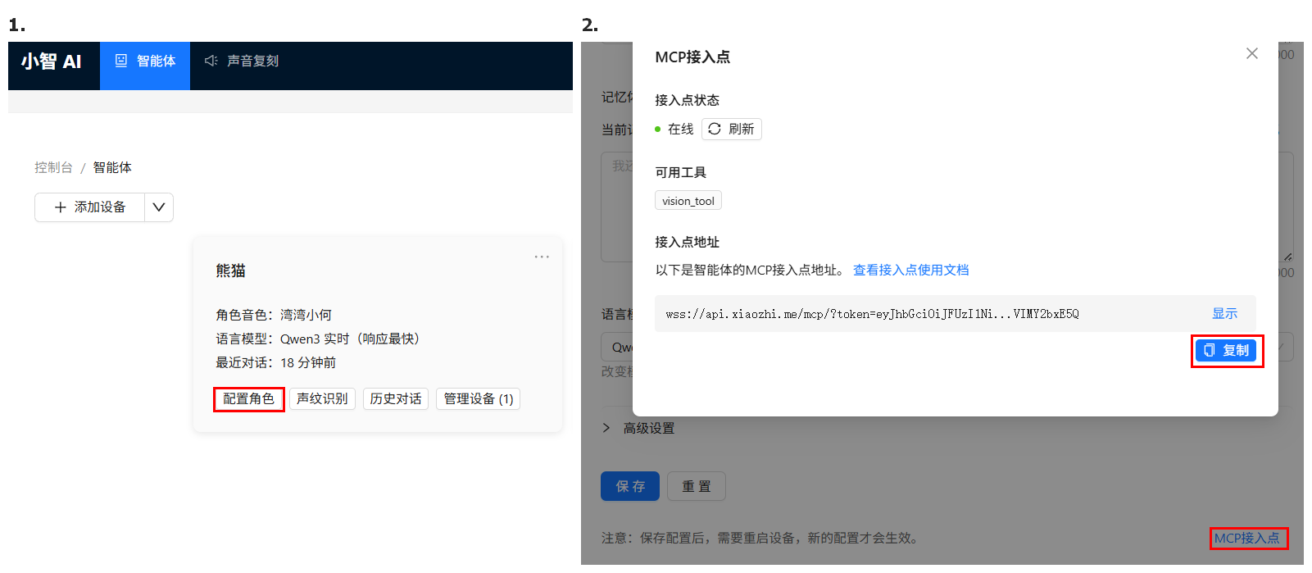Click 显示 to reveal the token
The height and width of the screenshot is (573, 1312).
1225,314
